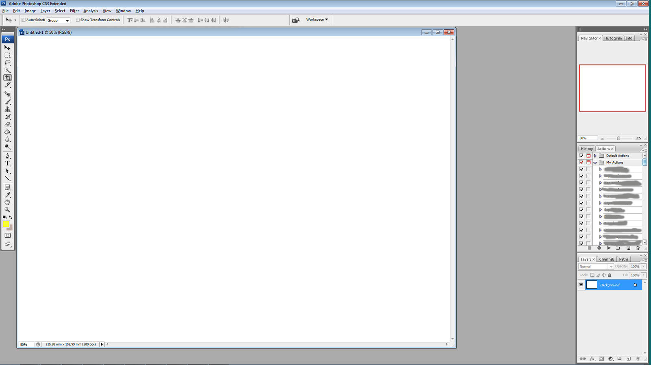Screen dimensions: 651x365
Task: Switch to the Channels tab
Action: [606, 259]
